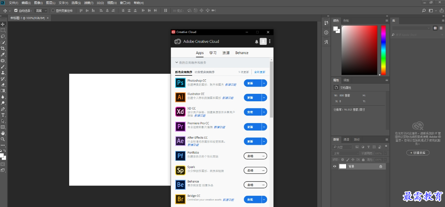Viewport: 445px width, 207px height.
Task: Launch Spark with the 启动 button
Action: coord(255,170)
